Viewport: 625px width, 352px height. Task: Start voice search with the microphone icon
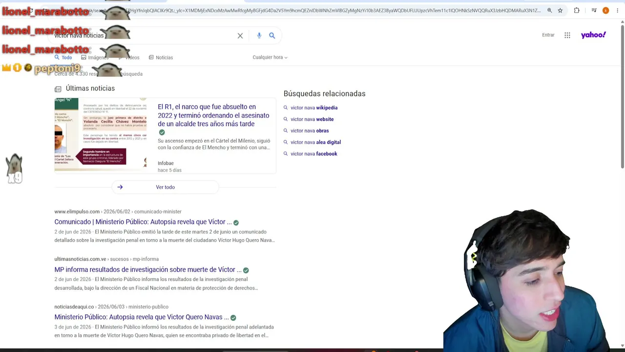(259, 35)
